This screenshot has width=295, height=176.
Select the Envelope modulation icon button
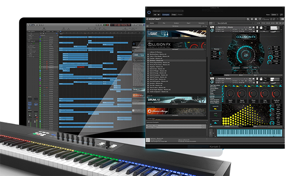(x=215, y=108)
